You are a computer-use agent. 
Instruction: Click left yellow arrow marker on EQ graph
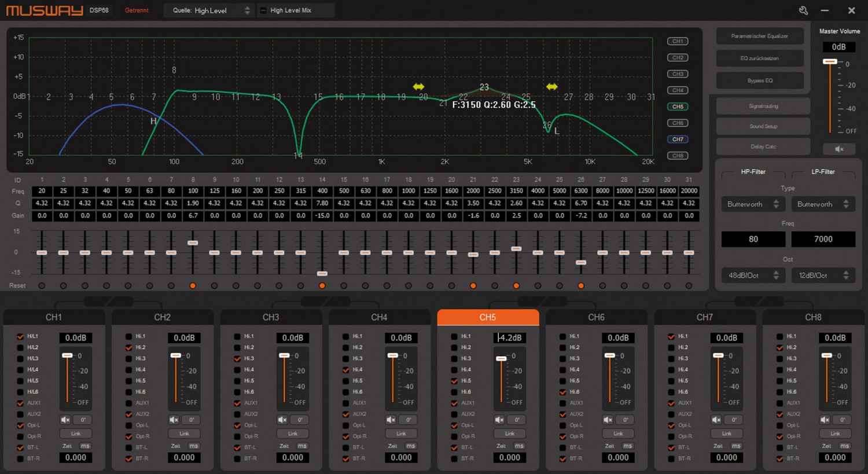point(418,86)
